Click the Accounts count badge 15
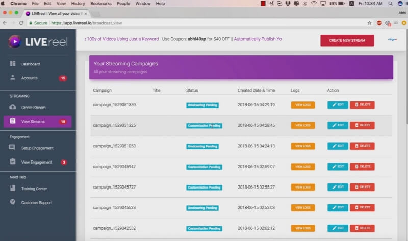Viewport: 408px width, 241px height. [x=63, y=78]
